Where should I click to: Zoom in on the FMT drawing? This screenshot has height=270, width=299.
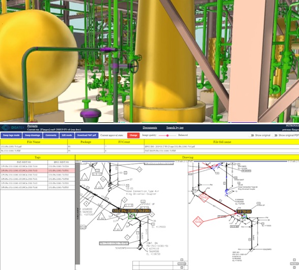294,260
